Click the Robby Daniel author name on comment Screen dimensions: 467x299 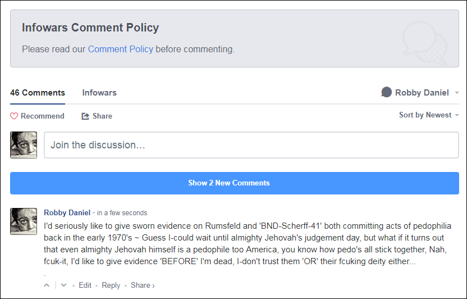67,213
